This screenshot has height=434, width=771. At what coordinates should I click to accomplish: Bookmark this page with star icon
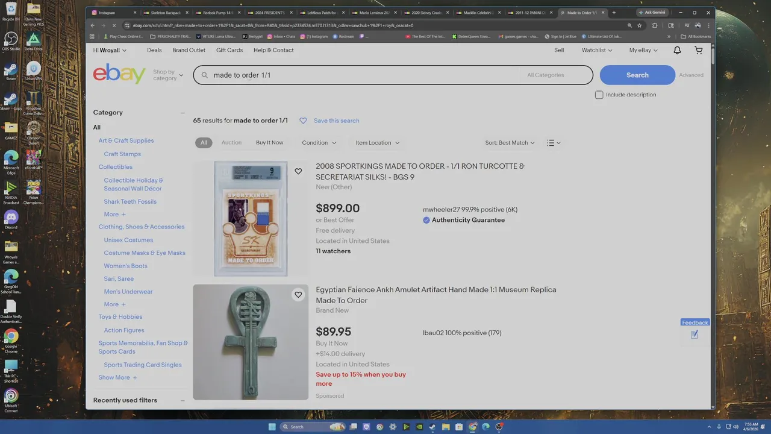coord(639,25)
